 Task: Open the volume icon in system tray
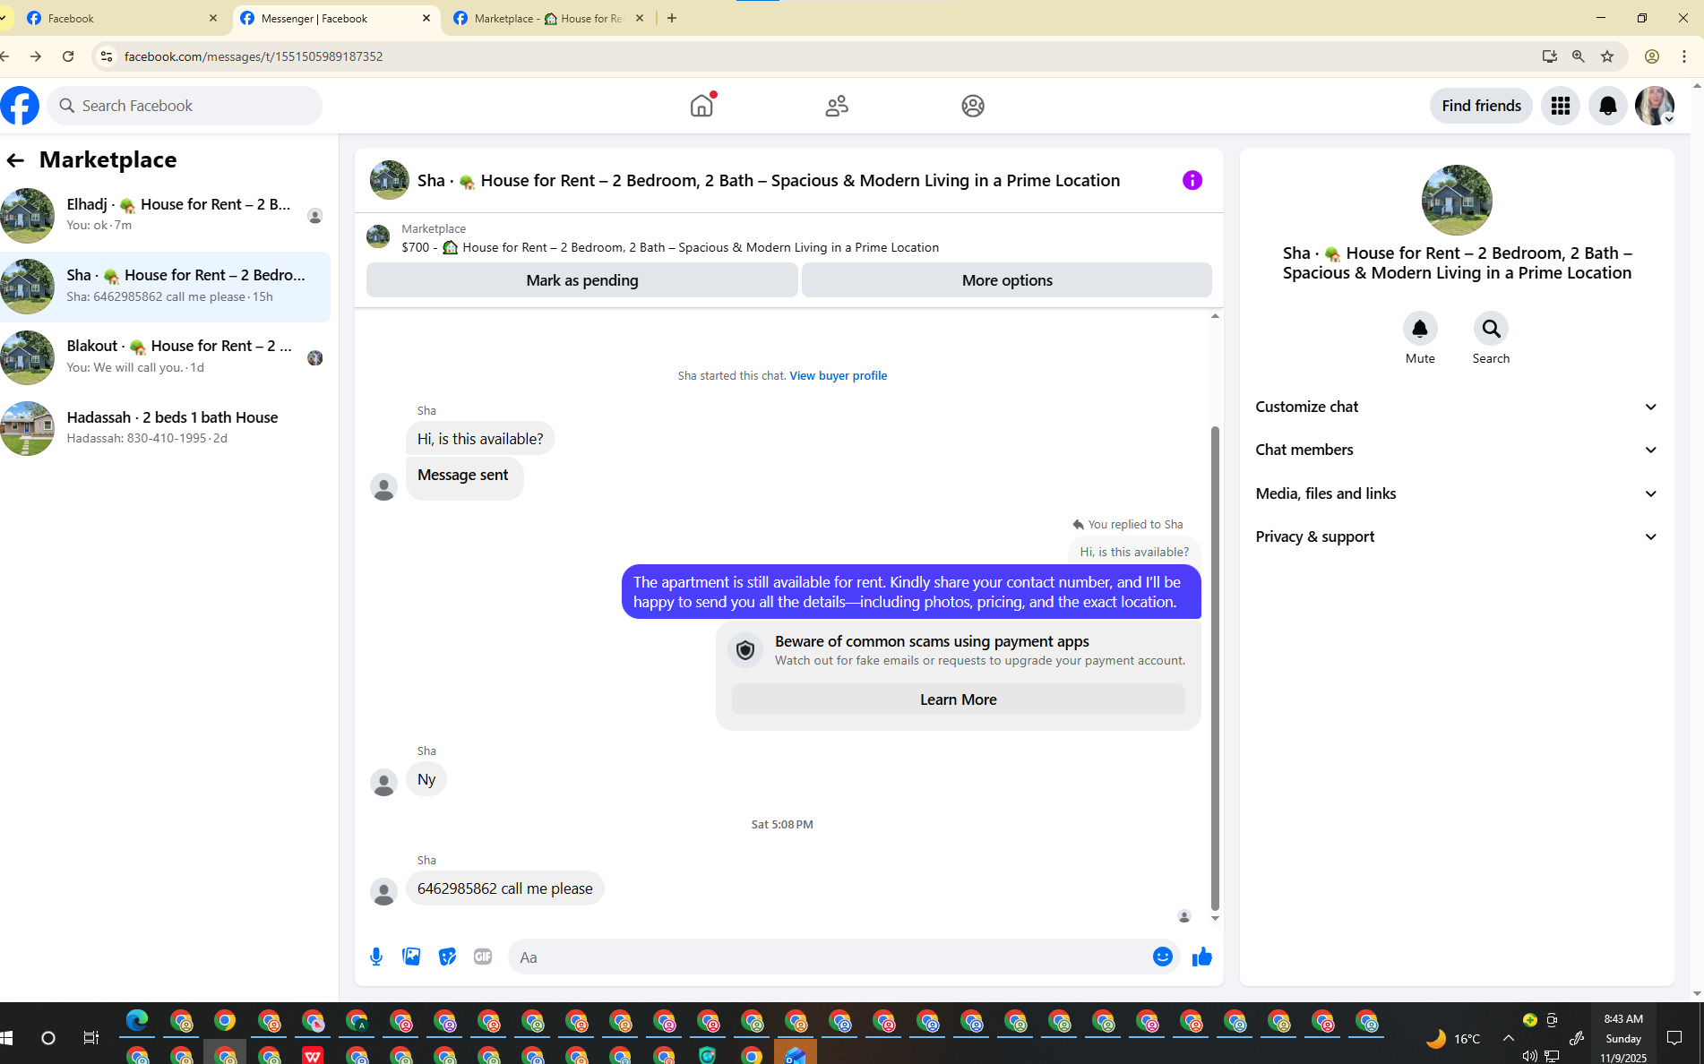click(x=1529, y=1056)
